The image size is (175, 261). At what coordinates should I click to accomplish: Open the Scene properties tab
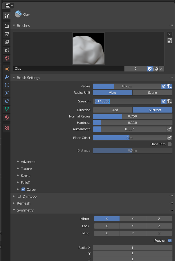[7, 50]
